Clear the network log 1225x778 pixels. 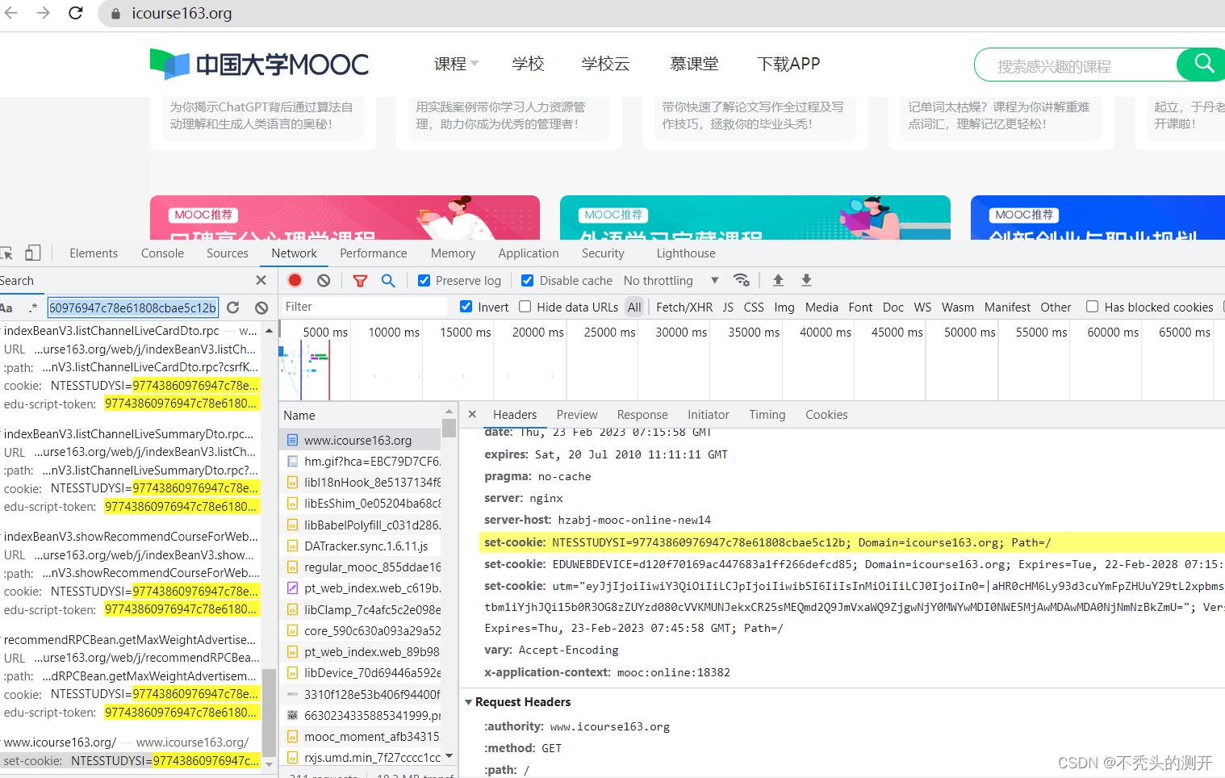324,280
